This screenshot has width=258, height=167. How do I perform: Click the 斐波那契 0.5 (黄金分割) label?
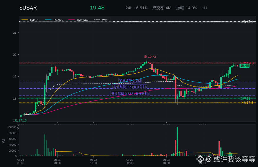point(130,87)
